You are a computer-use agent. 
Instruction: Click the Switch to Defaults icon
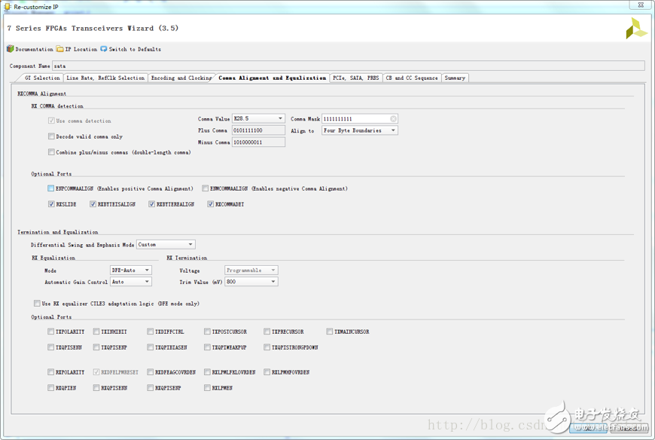(104, 49)
